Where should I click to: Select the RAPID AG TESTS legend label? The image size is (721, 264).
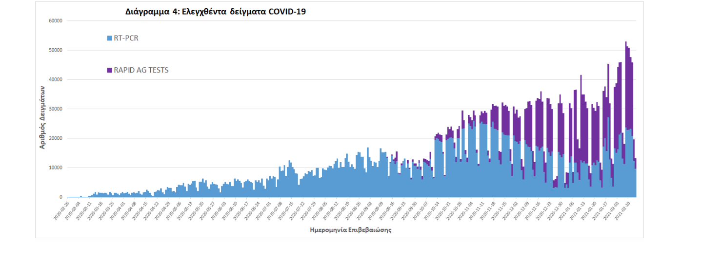point(141,70)
